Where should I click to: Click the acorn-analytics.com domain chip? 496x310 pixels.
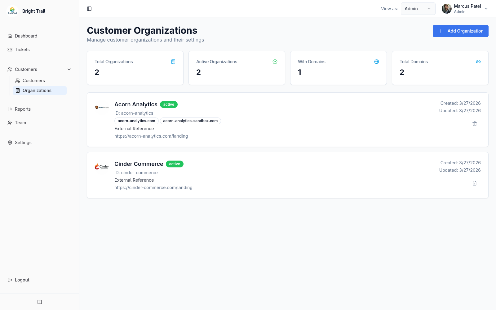coord(136,121)
